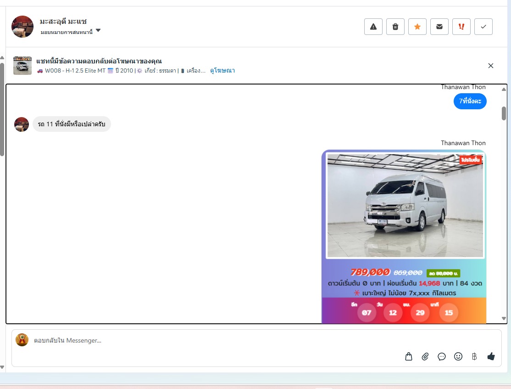
Task: Click customer avatar beside incoming message
Action: pyautogui.click(x=22, y=124)
